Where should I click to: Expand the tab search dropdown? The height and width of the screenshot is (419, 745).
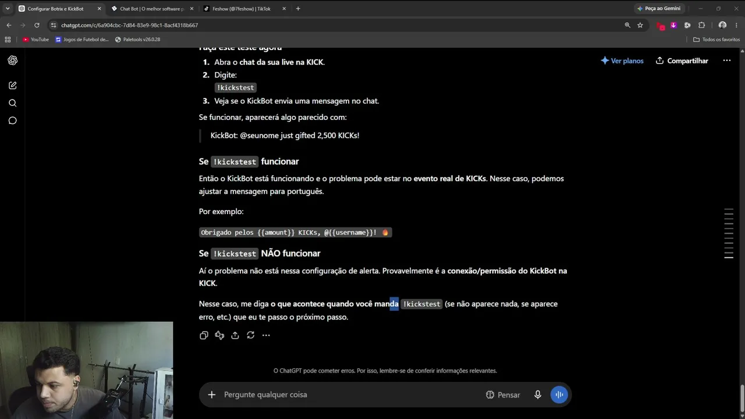click(8, 9)
